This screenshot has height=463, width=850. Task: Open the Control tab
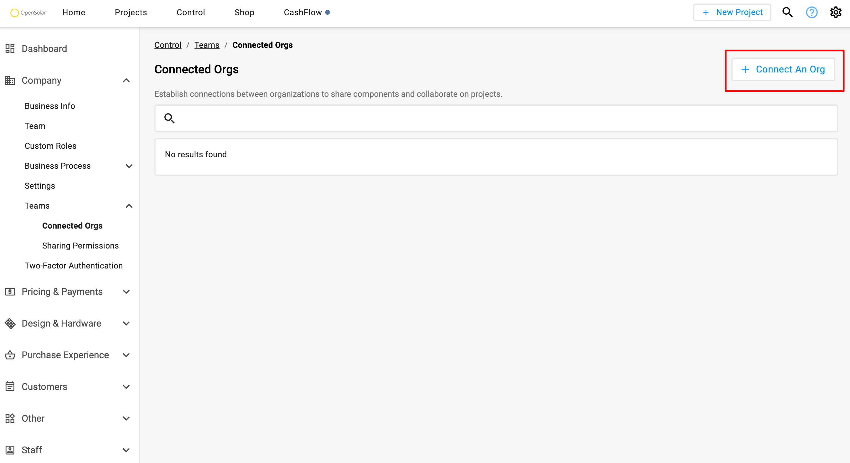tap(191, 13)
